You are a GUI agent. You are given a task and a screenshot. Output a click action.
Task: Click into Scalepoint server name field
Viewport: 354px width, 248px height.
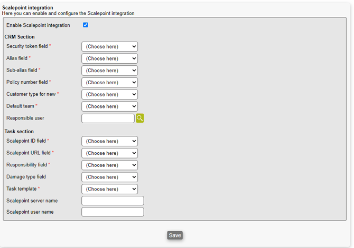pos(113,201)
